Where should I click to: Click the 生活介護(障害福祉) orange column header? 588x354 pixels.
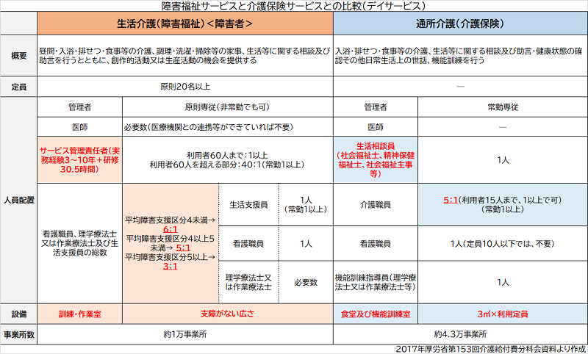(185, 24)
